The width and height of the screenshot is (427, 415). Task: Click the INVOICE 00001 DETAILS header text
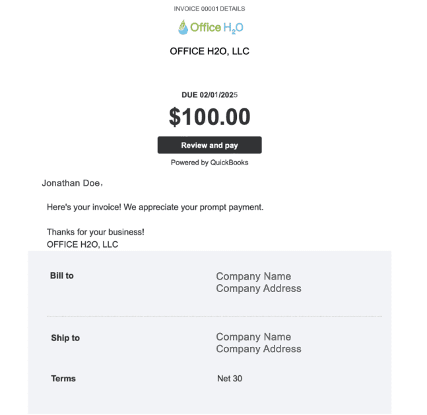pos(209,9)
